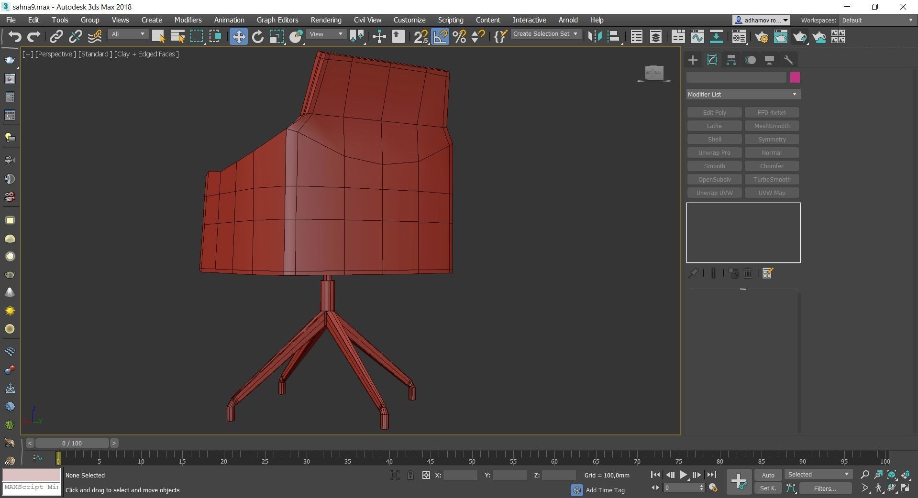918x498 pixels.
Task: Switch to Hierarchy command panel tab
Action: 731,60
